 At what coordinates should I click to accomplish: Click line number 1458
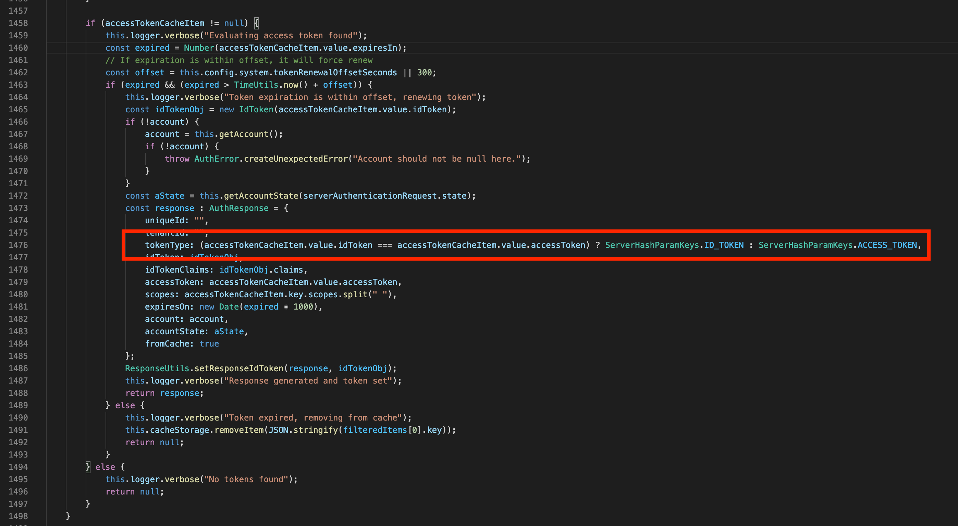click(19, 23)
